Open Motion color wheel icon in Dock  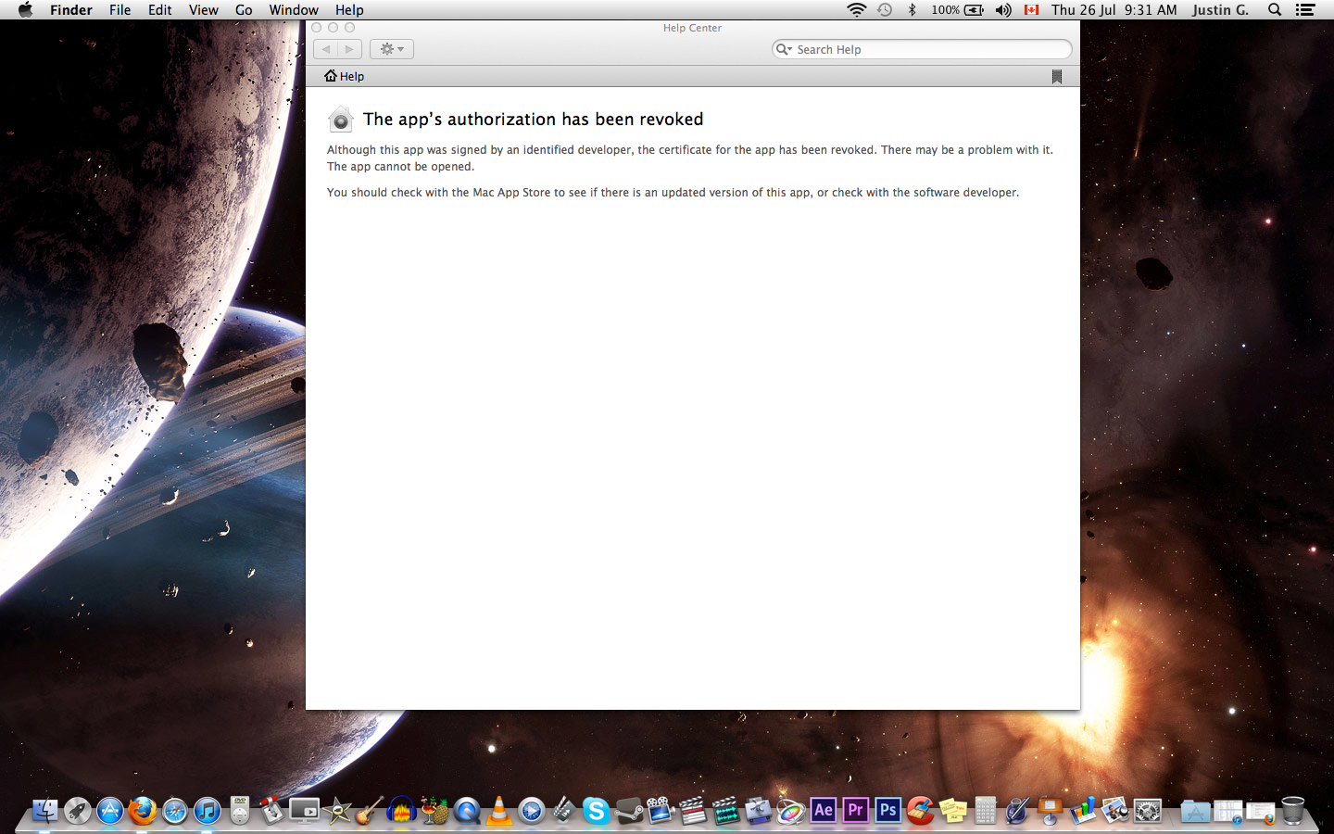790,810
